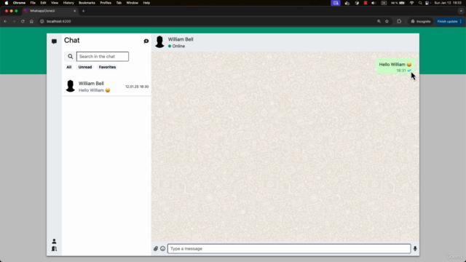Open the History menu
Screen dimensions: 466x262
pyautogui.click(x=68, y=3)
